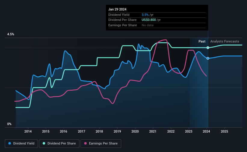Click the 2014 x-axis label
Screen dimensions: 247x152
point(28,131)
